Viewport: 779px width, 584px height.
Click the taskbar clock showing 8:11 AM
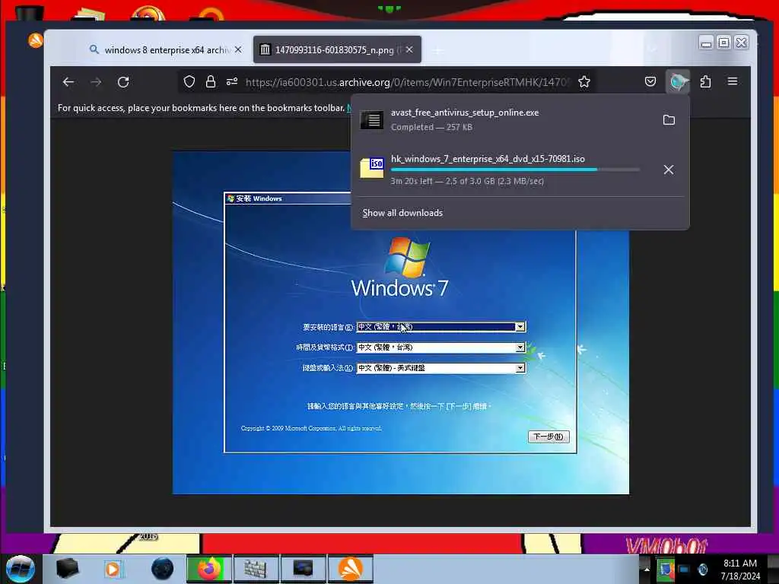[x=740, y=570]
